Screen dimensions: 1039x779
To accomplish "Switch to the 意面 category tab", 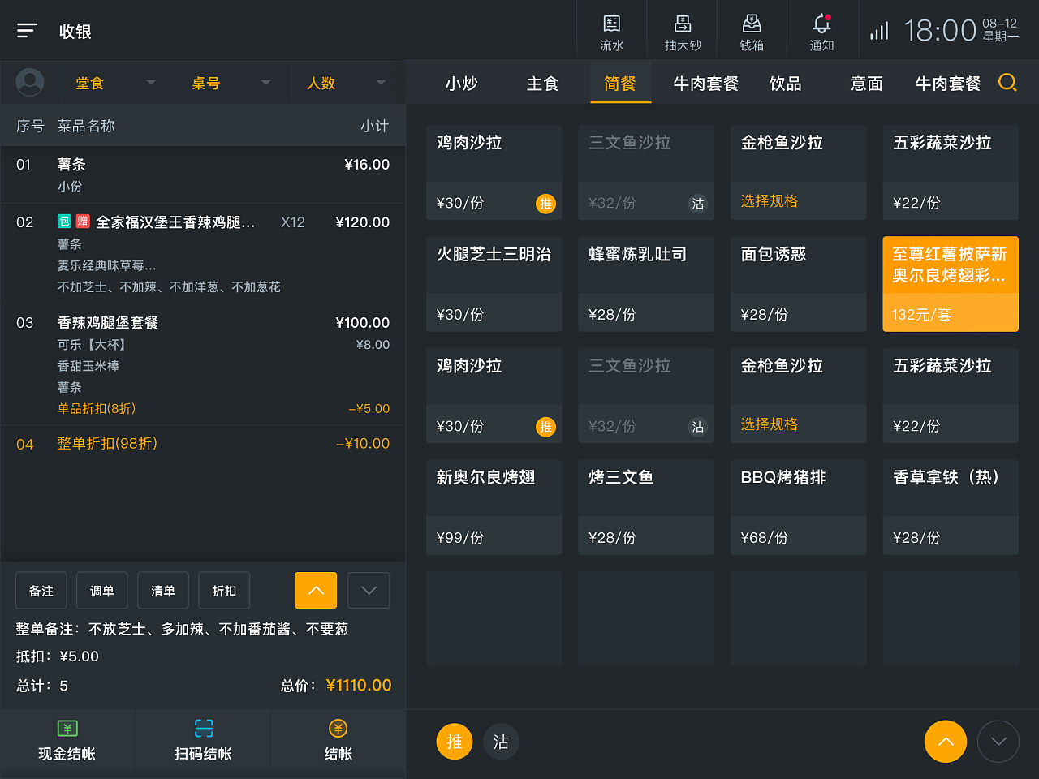I will pos(865,83).
